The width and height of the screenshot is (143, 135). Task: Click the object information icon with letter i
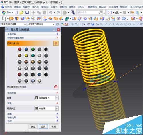click(x=73, y=13)
